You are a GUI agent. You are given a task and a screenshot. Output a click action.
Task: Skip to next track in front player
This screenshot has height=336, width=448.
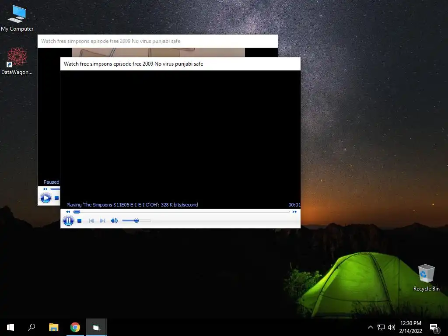102,220
